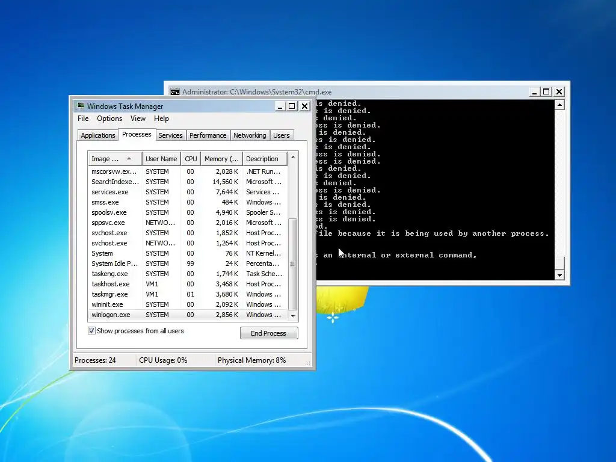
Task: Sort by User Name column header
Action: point(161,159)
